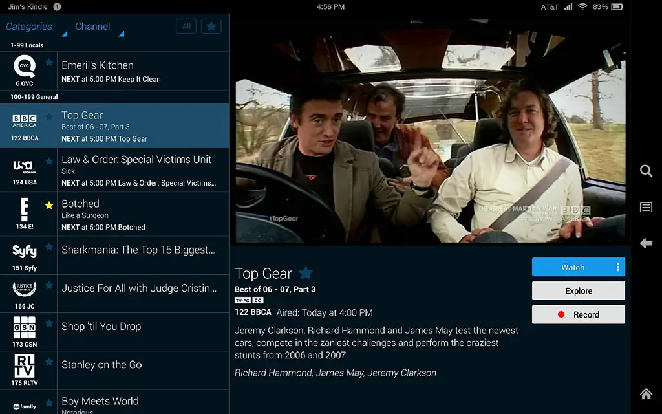662x414 pixels.
Task: Go to home via house icon
Action: (646, 394)
